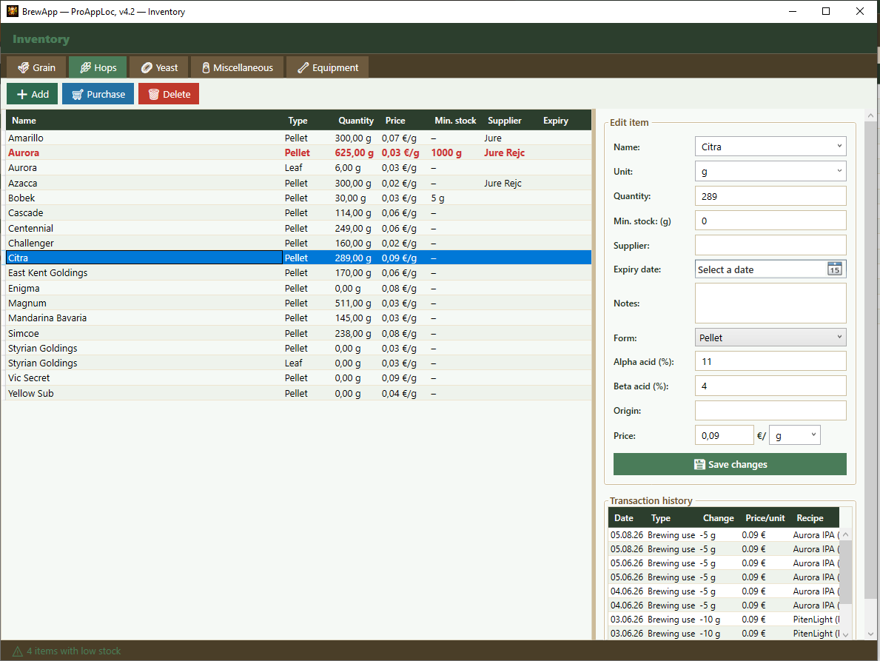
Task: Edit the Alpha acid field
Action: click(x=770, y=361)
